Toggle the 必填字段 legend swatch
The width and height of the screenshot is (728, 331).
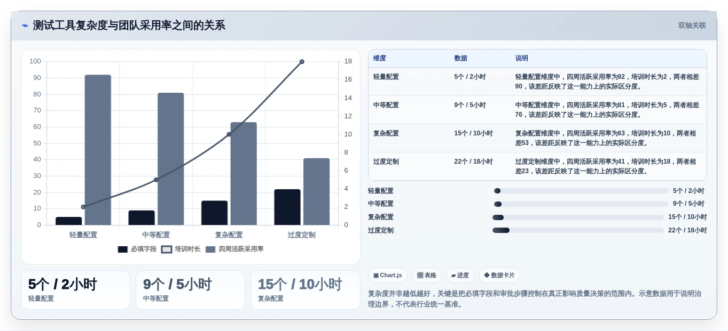click(x=123, y=249)
